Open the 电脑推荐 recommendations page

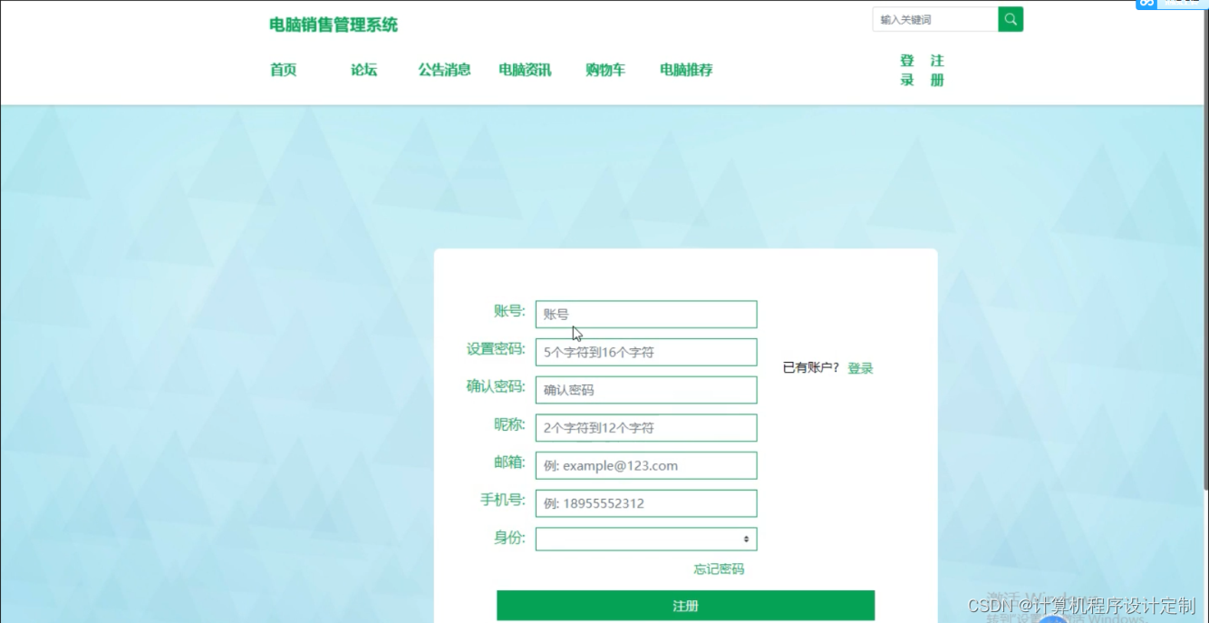[x=685, y=70]
